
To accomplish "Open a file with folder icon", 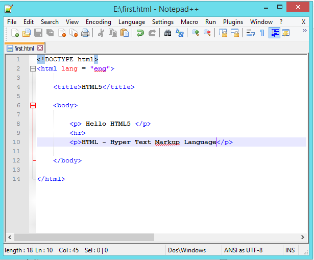I will (27, 33).
